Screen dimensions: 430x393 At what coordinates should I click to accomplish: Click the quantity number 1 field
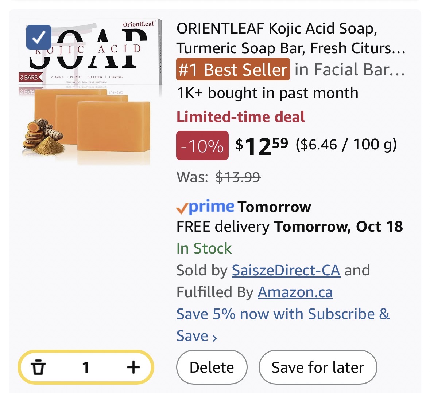tap(86, 367)
